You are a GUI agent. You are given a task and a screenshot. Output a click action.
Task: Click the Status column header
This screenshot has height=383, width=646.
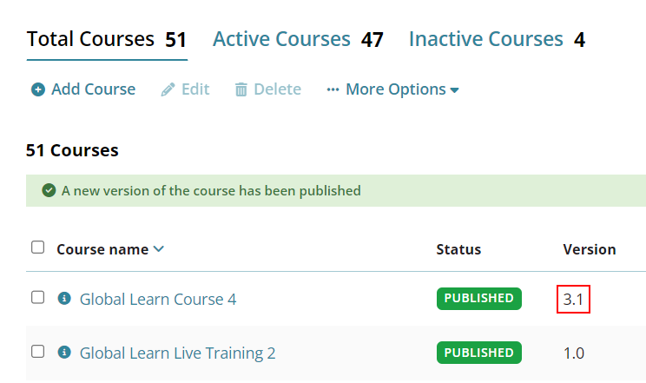click(458, 249)
